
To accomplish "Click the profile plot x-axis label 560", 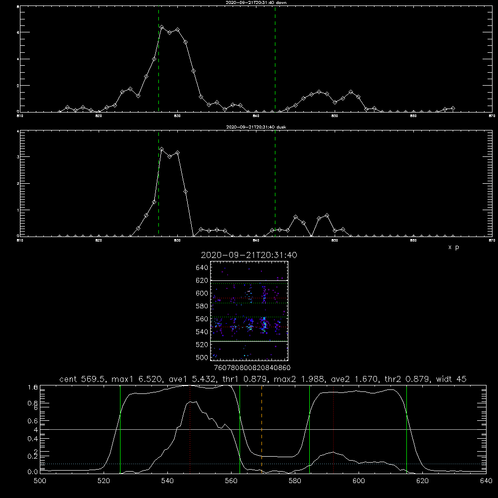I will (231, 481).
